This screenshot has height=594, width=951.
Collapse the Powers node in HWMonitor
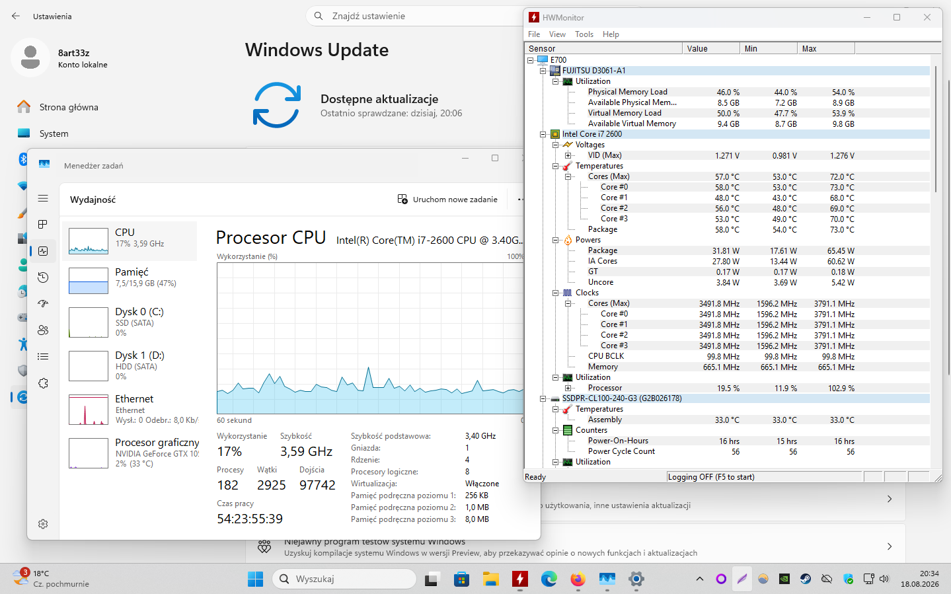click(556, 240)
